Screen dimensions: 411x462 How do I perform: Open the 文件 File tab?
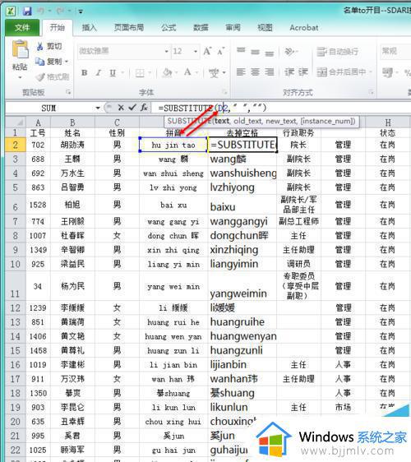click(x=22, y=28)
